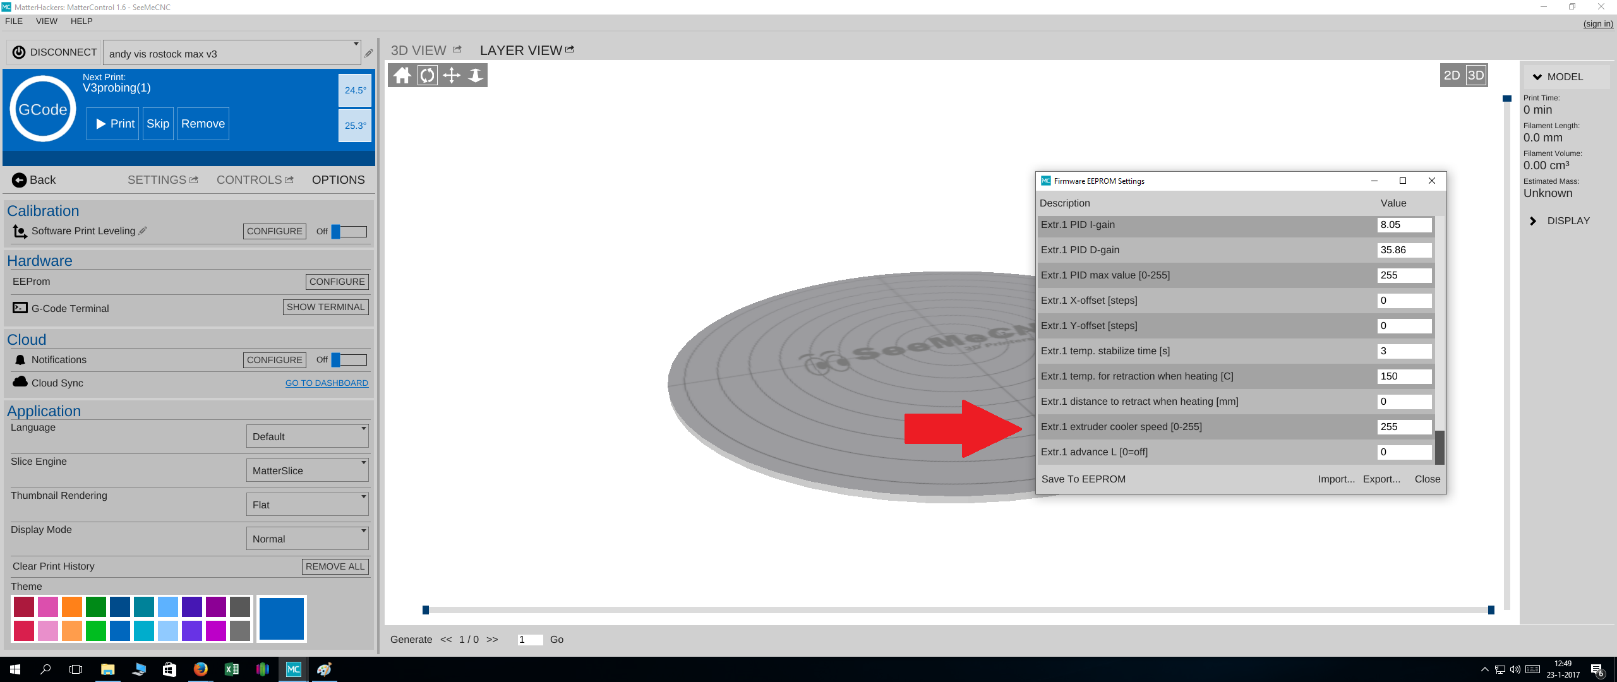Click the Back arrow icon
Viewport: 1617px width, 682px height.
[x=20, y=180]
